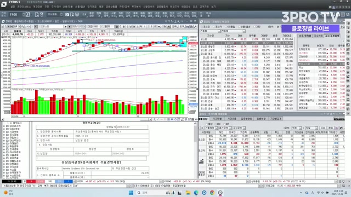Viewport: 351px width, 197px height.
Task: Switch to the 시간대별 tab in the investor window
Action: coord(217,119)
